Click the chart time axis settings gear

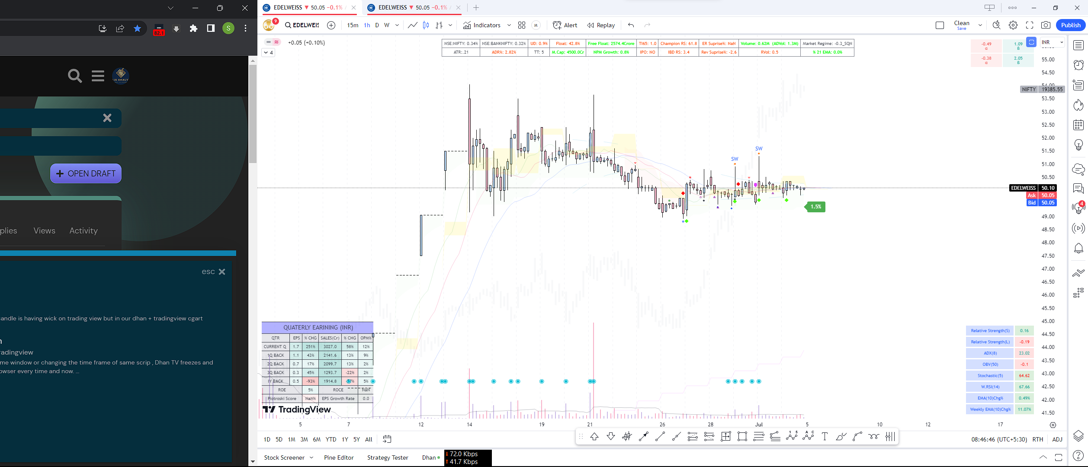point(1053,425)
